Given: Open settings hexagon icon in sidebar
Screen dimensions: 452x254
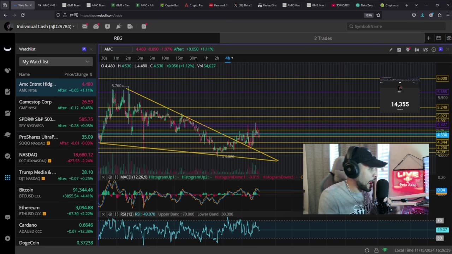Looking at the screenshot, I should (7, 238).
